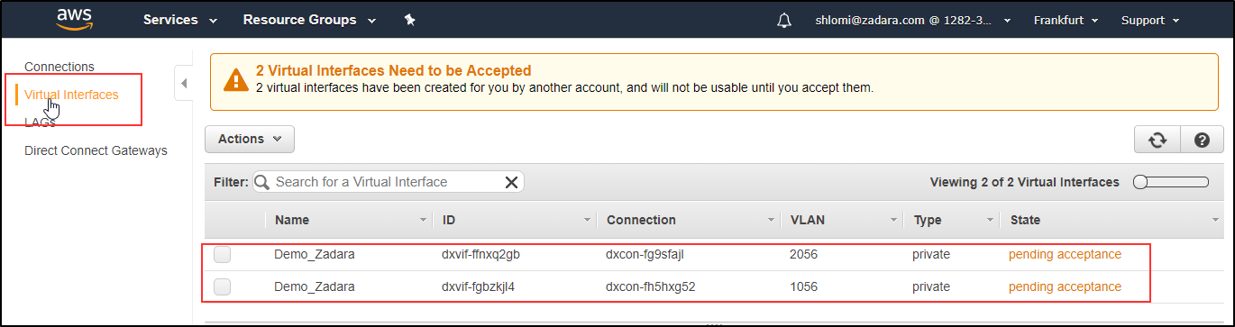Image resolution: width=1235 pixels, height=327 pixels.
Task: Open the notifications bell icon
Action: point(784,20)
